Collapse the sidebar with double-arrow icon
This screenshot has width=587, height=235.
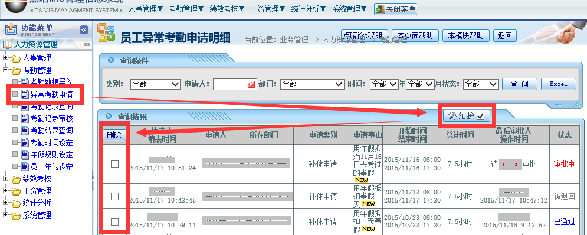[84, 29]
